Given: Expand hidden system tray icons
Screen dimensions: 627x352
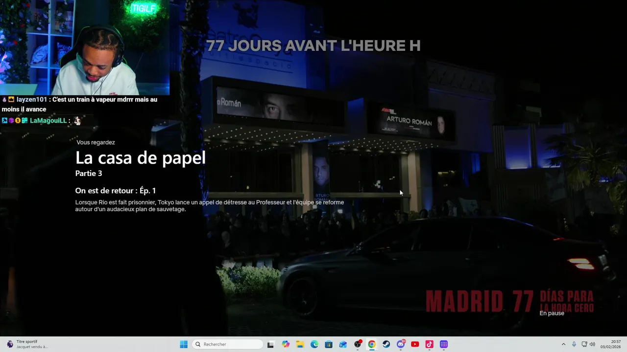Looking at the screenshot, I should pos(563,344).
